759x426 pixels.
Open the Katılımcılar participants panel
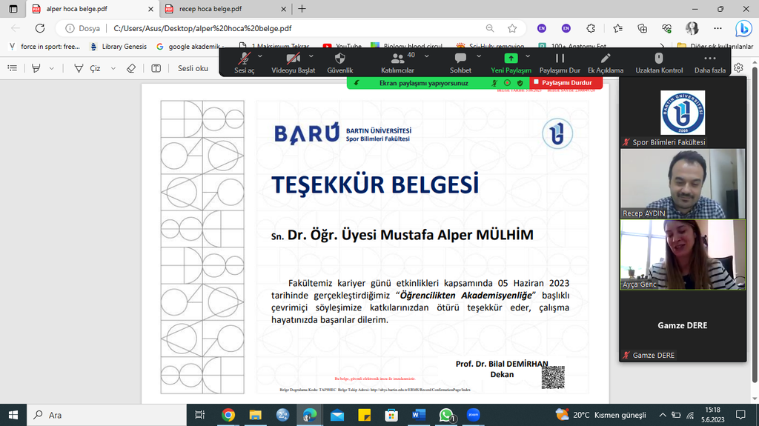pos(398,59)
